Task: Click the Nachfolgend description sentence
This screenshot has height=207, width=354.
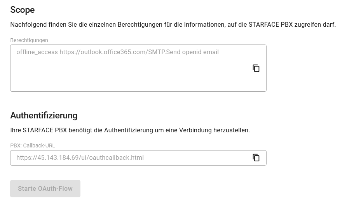Action: 173,24
